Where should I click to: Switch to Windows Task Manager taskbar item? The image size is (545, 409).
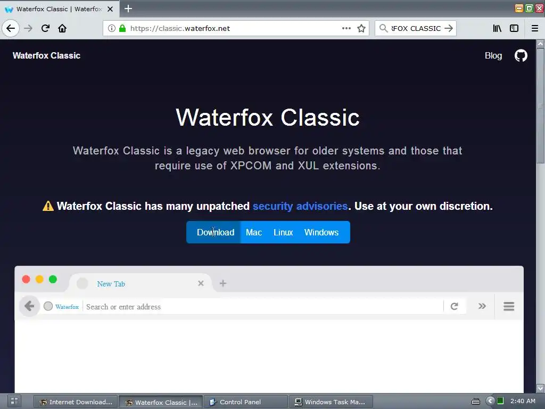331,402
